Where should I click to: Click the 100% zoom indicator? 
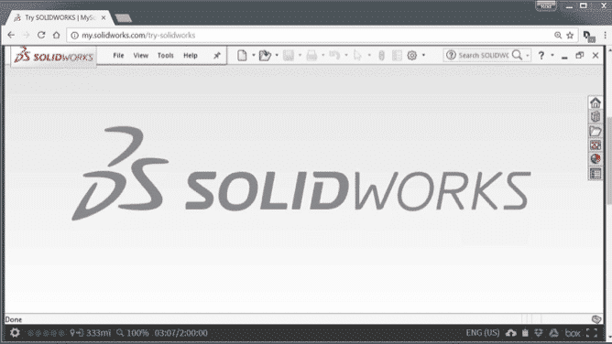pyautogui.click(x=133, y=333)
